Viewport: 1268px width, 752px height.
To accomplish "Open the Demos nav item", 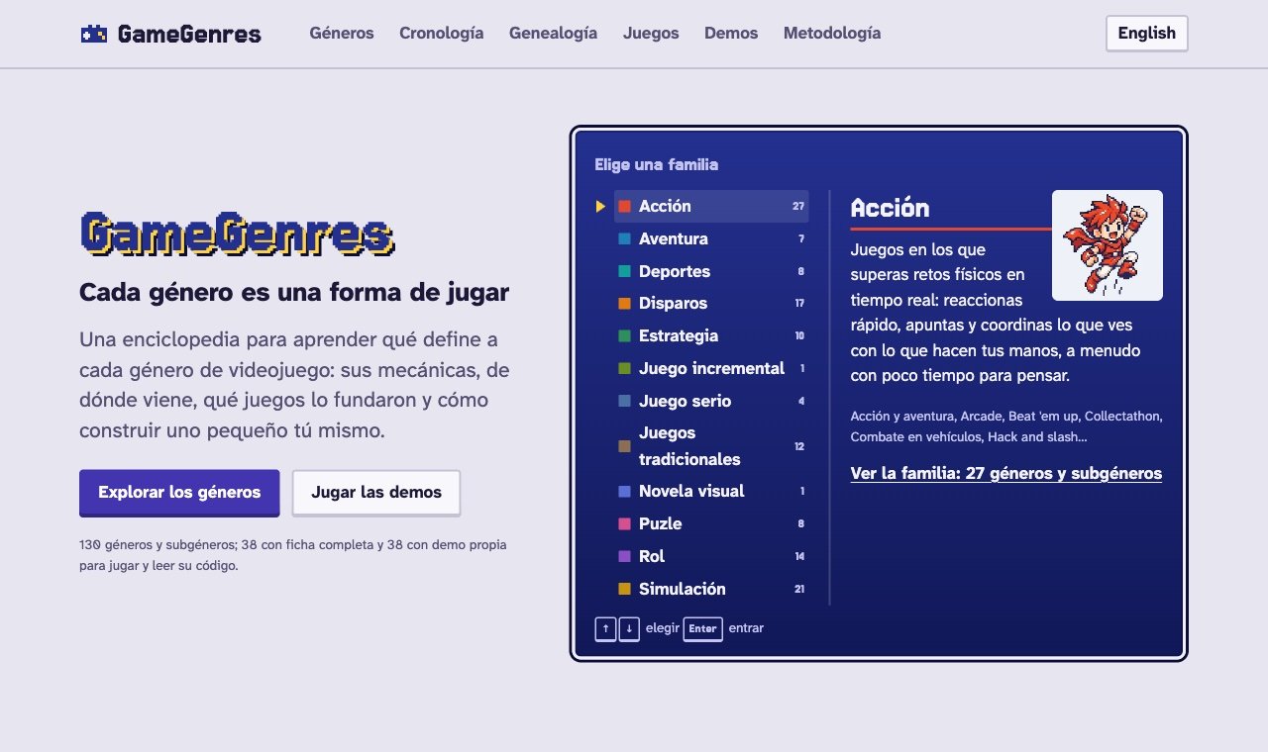I will tap(731, 33).
